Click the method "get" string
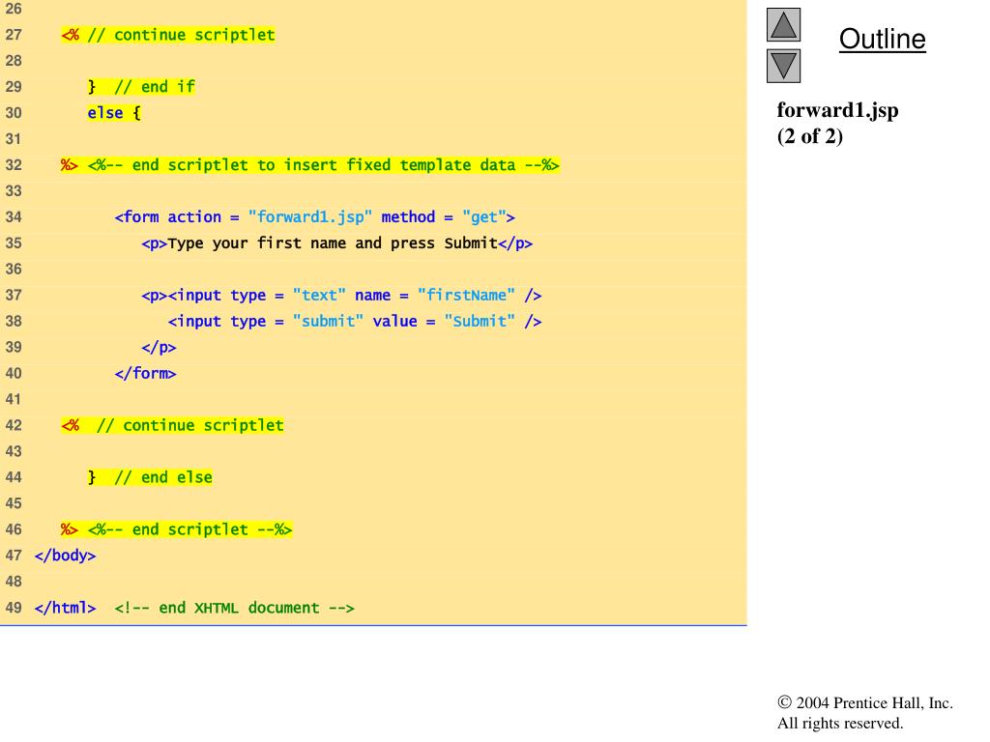 point(484,217)
